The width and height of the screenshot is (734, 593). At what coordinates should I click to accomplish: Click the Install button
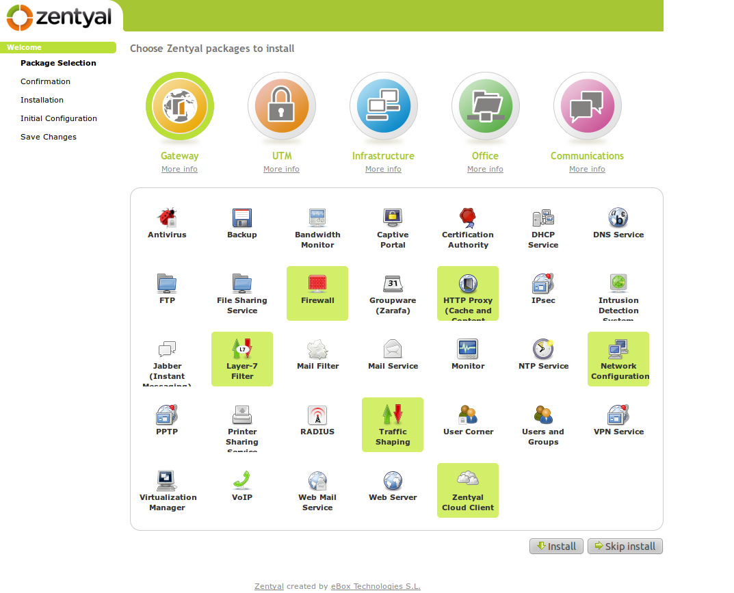click(556, 546)
